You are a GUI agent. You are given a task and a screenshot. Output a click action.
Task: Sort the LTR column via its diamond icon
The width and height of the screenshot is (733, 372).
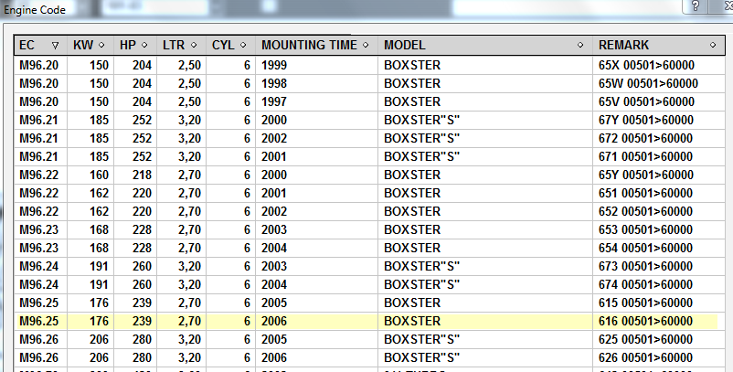194,46
